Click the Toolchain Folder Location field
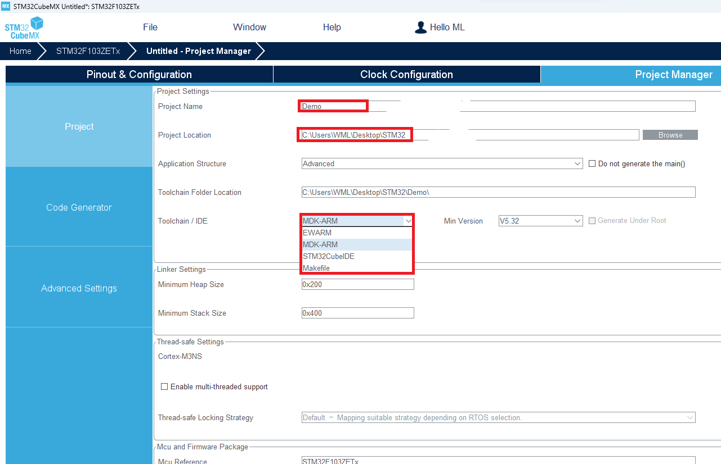This screenshot has height=464, width=721. click(x=498, y=192)
